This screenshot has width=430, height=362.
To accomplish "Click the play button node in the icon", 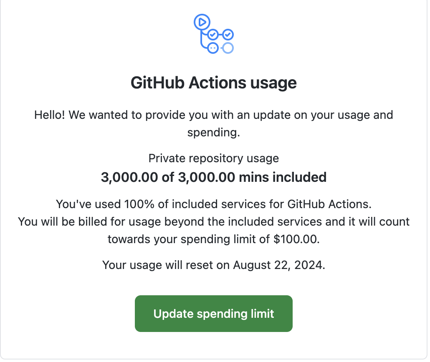I will coord(202,22).
